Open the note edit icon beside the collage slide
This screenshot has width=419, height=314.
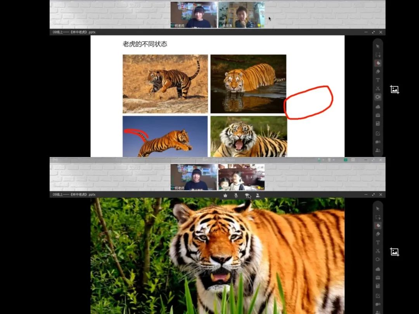[x=378, y=133]
